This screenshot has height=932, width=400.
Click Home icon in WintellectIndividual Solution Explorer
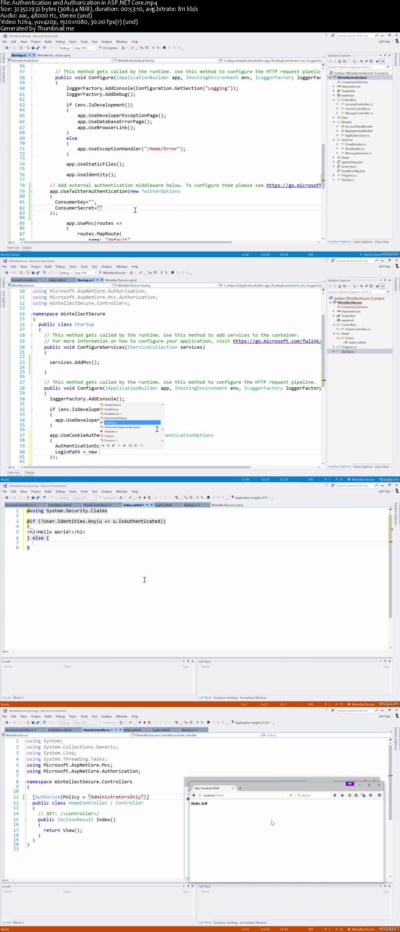pos(340,61)
